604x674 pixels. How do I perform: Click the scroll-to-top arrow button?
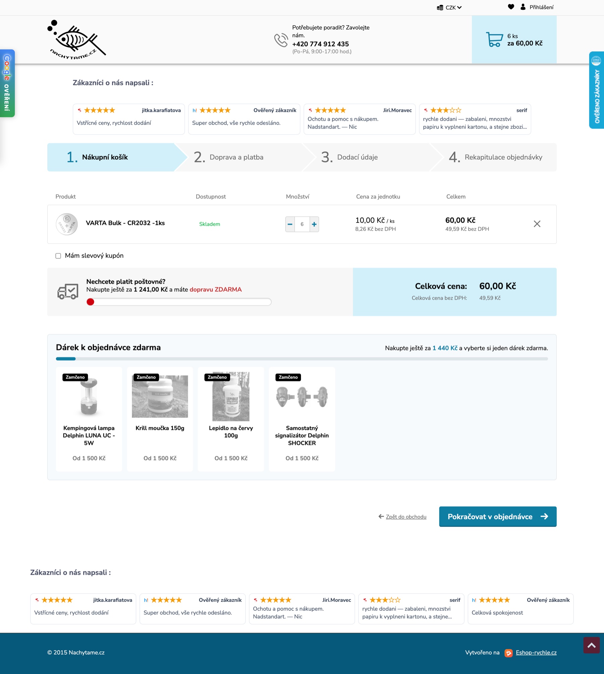(x=591, y=645)
